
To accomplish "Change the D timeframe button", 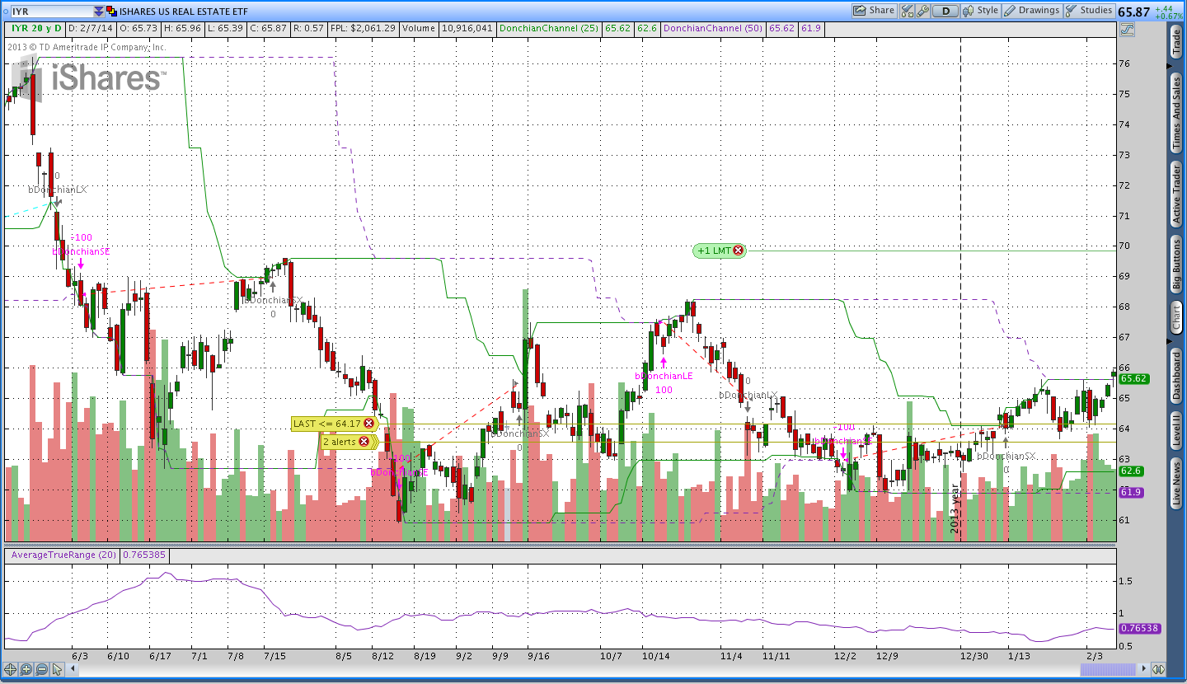I will coord(945,11).
